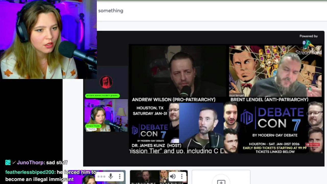Click 'HOUSTON, TX SATURDAY JAN-31' text
Image resolution: width=327 pixels, height=184 pixels.
tap(150, 111)
